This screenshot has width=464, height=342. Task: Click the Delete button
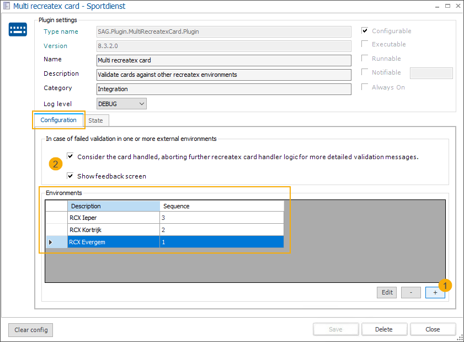384,329
